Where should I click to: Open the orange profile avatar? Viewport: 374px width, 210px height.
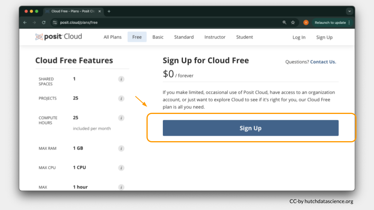pyautogui.click(x=306, y=23)
